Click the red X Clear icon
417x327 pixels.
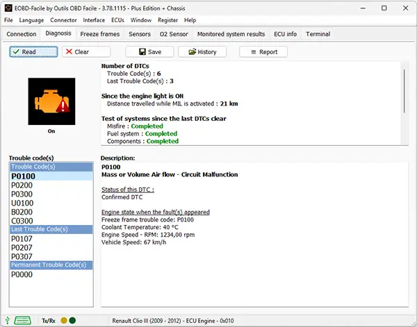point(68,52)
